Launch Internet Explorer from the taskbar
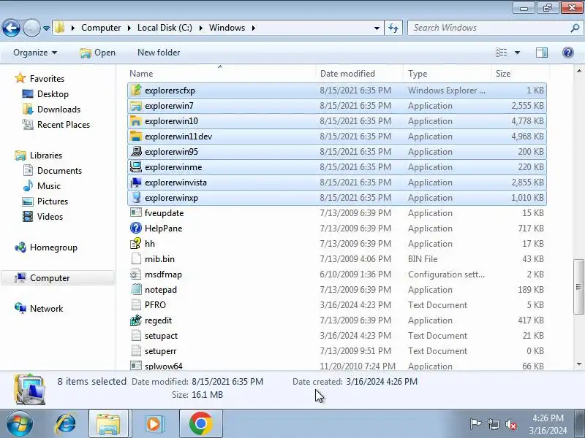 pyautogui.click(x=66, y=423)
